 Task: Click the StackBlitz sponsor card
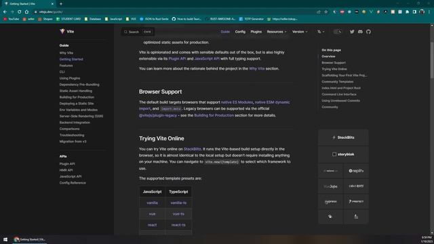pos(343,138)
